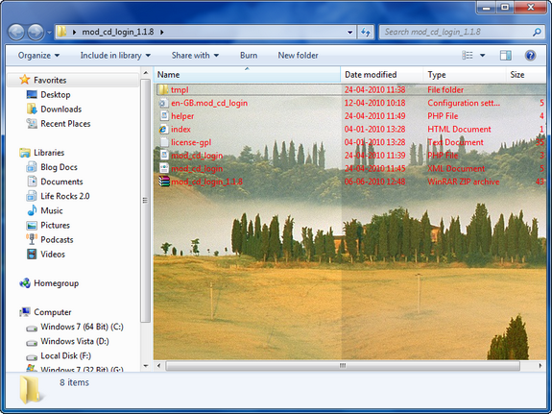Open the Windows Vista (D:) drive

pos(75,341)
